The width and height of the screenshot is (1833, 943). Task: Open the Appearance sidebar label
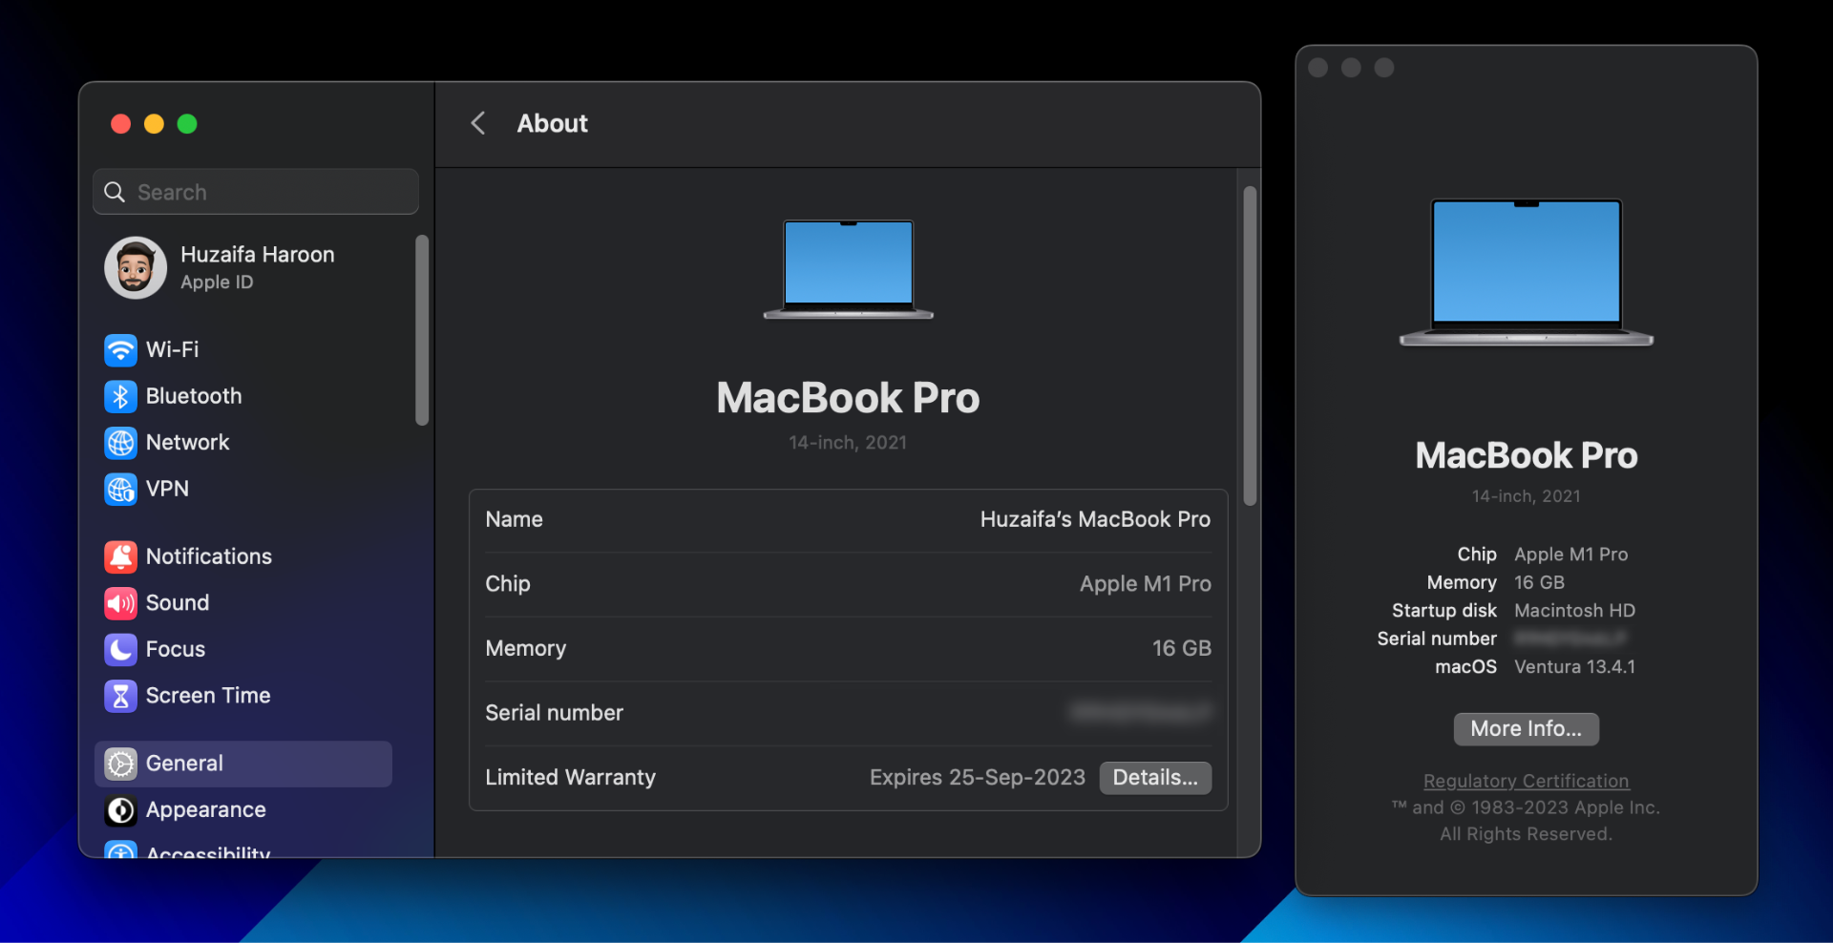pyautogui.click(x=206, y=810)
